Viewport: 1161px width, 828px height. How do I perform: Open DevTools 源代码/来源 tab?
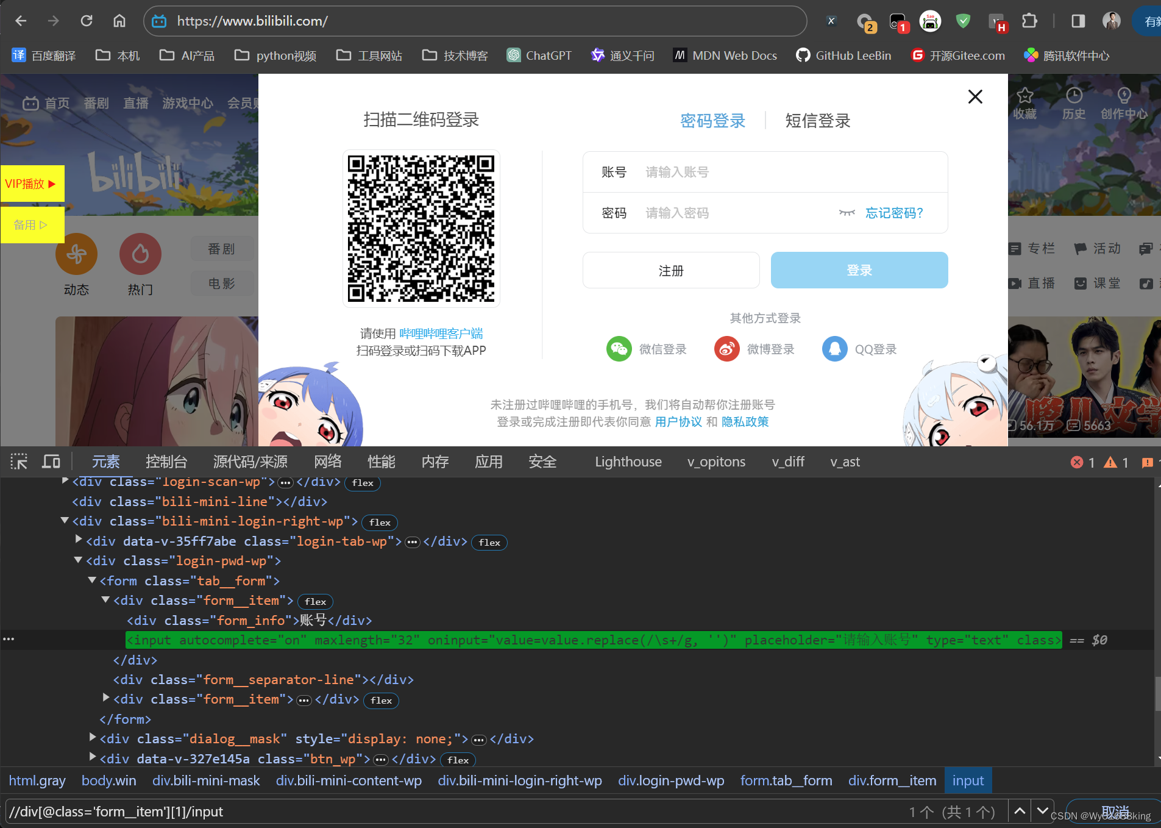(x=250, y=462)
